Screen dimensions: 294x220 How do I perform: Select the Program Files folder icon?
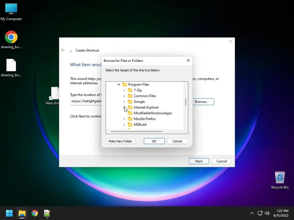125,85
